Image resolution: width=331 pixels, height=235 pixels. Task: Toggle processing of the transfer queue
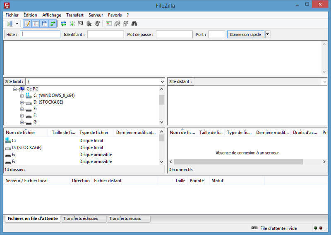(x=72, y=24)
